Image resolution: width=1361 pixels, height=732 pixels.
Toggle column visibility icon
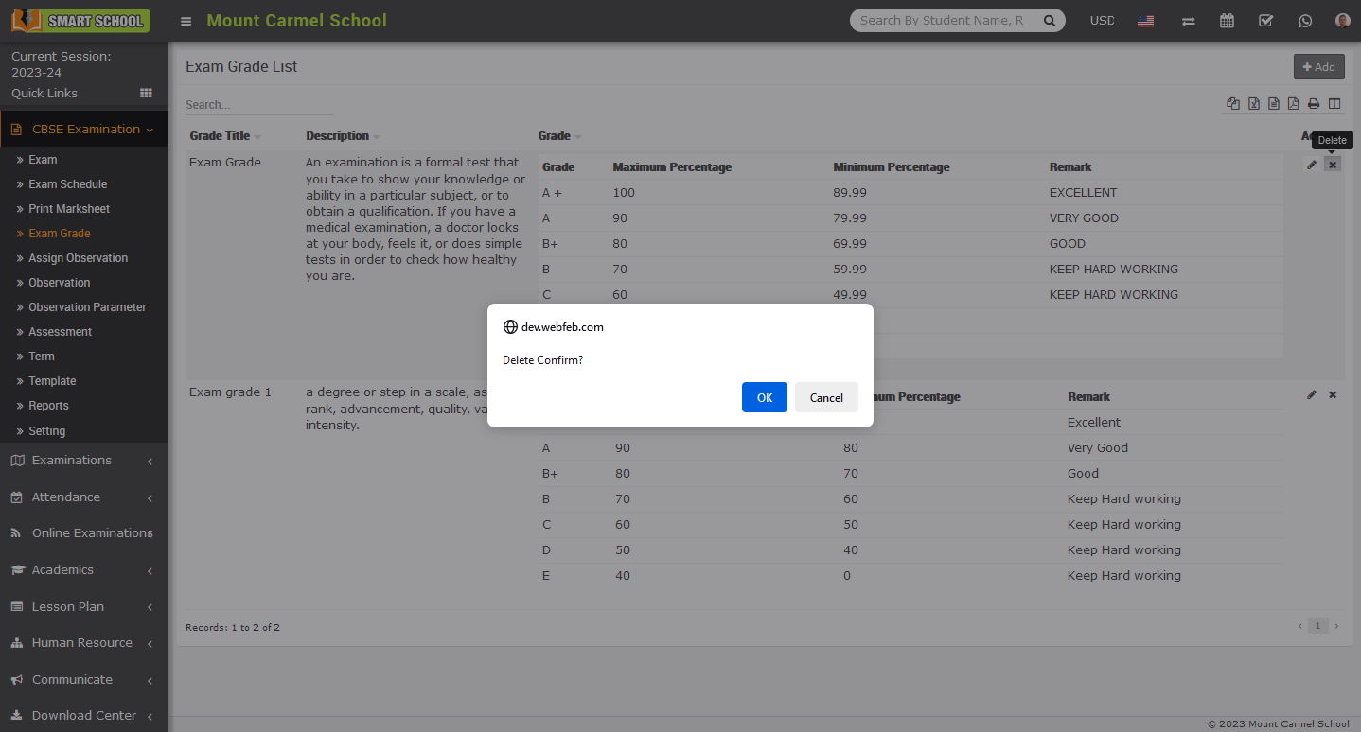click(x=1334, y=104)
